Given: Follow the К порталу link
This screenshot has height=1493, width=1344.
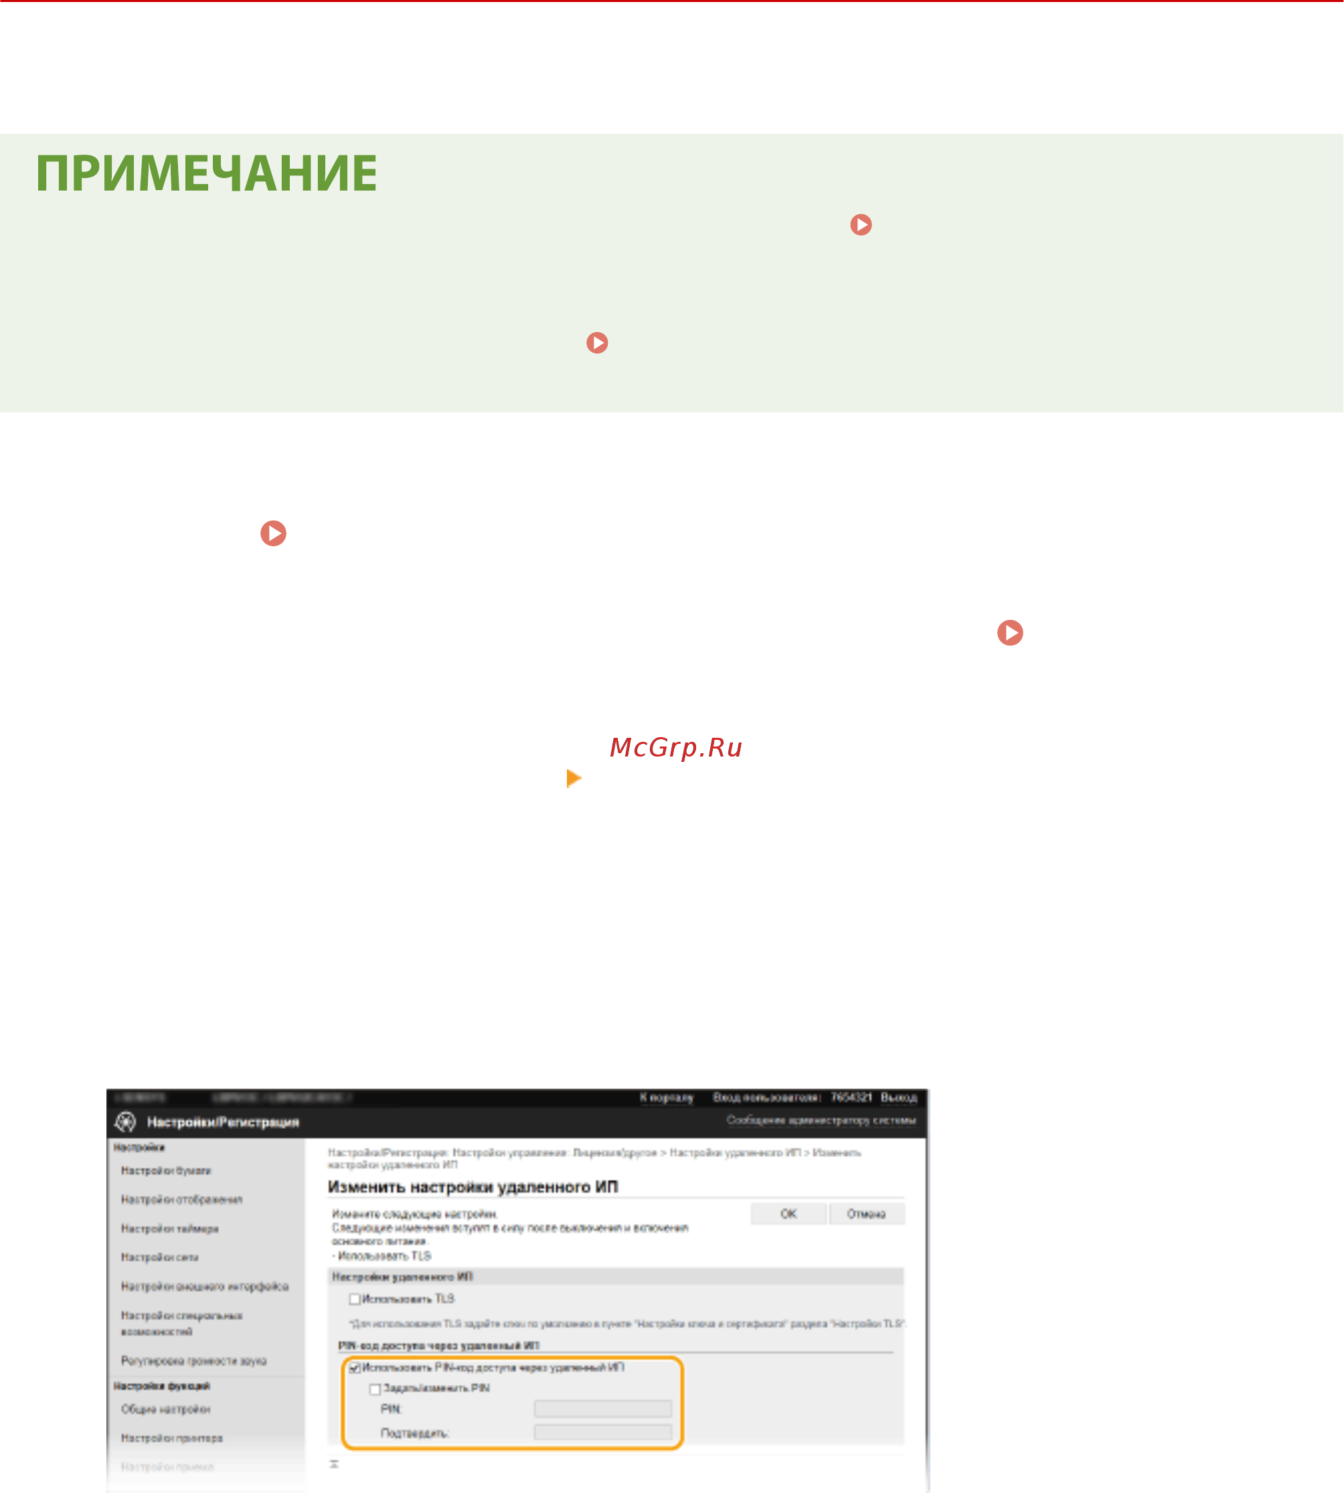Looking at the screenshot, I should tap(667, 1098).
